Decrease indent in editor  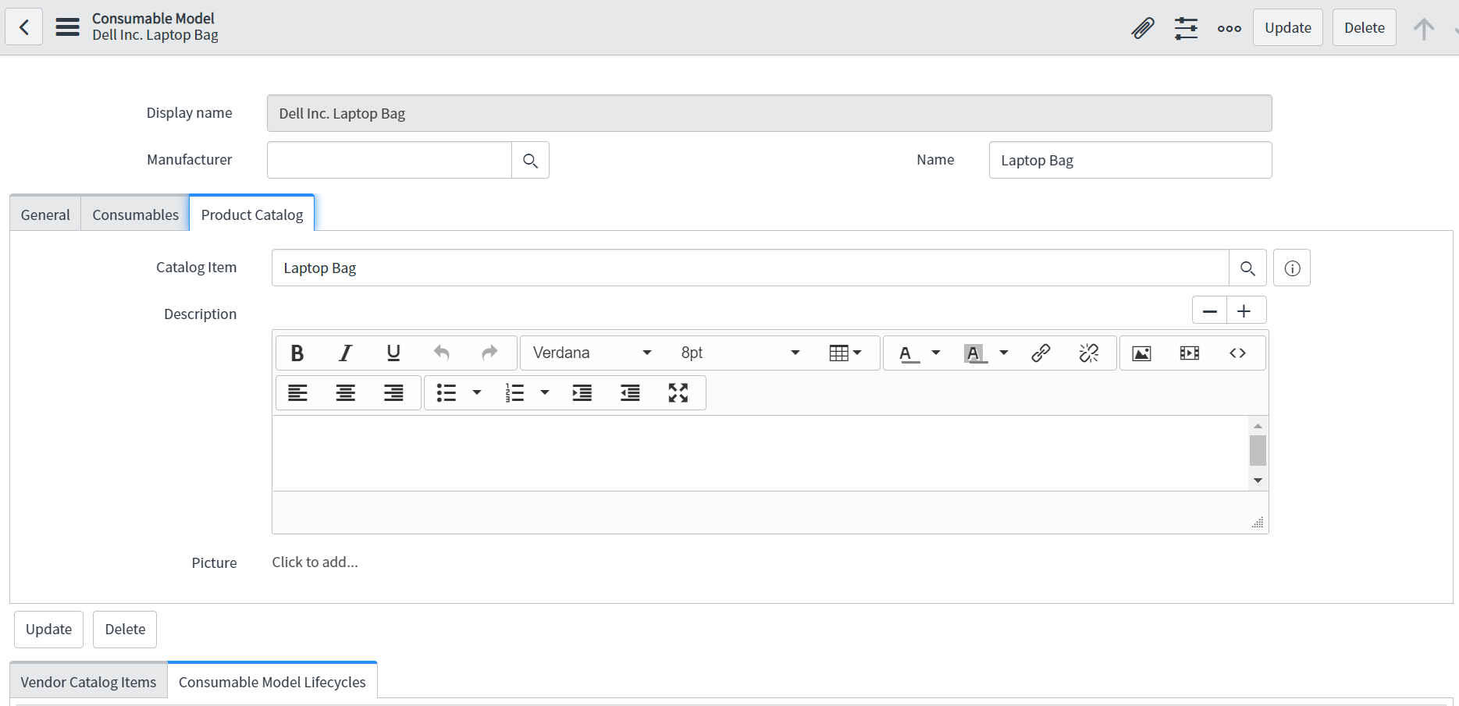pyautogui.click(x=630, y=392)
